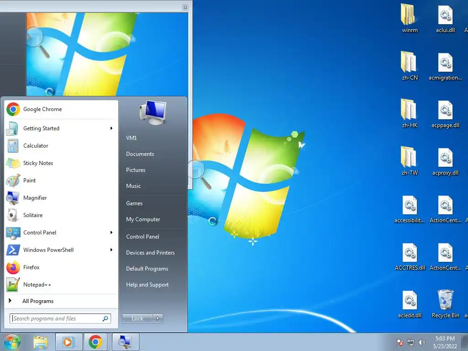
Task: Open Games from the Start menu
Action: [x=134, y=203]
